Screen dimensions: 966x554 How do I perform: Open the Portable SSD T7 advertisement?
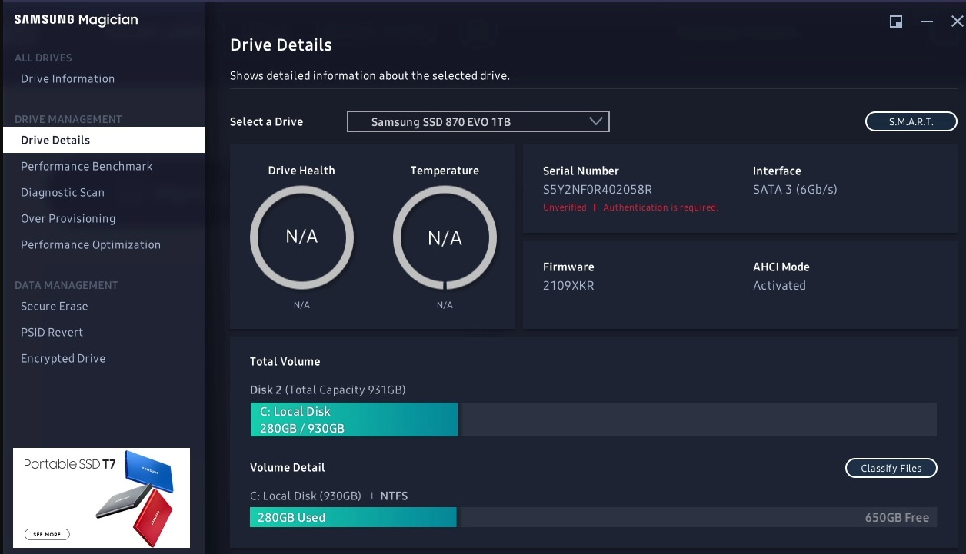click(102, 498)
